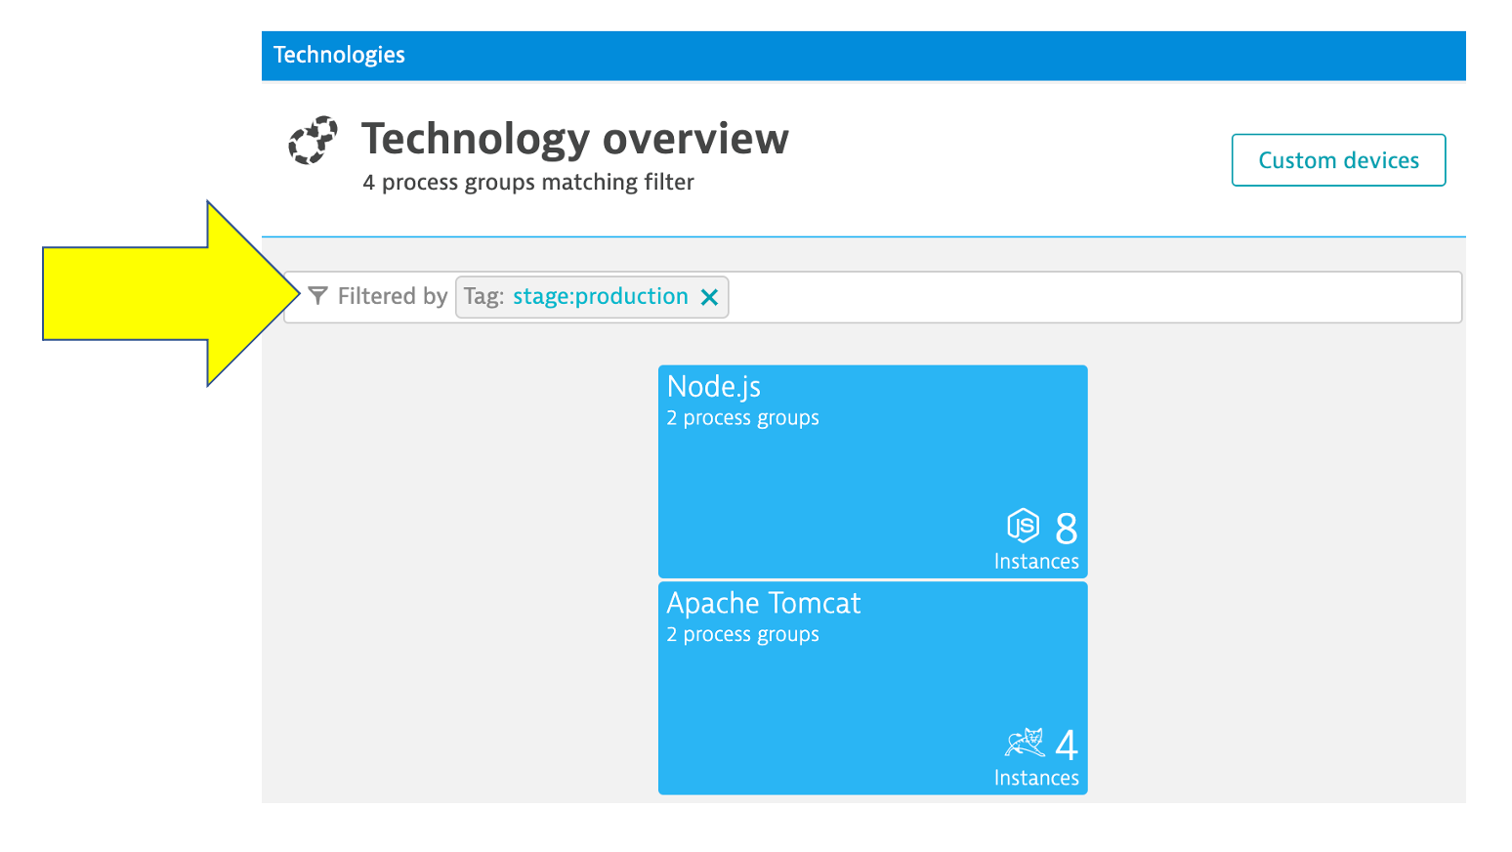Click the Apache Tomcat tile title
The image size is (1512, 852).
click(763, 604)
